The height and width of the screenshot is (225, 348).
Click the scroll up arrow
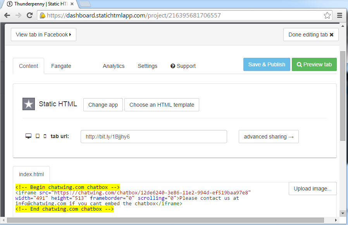343,26
